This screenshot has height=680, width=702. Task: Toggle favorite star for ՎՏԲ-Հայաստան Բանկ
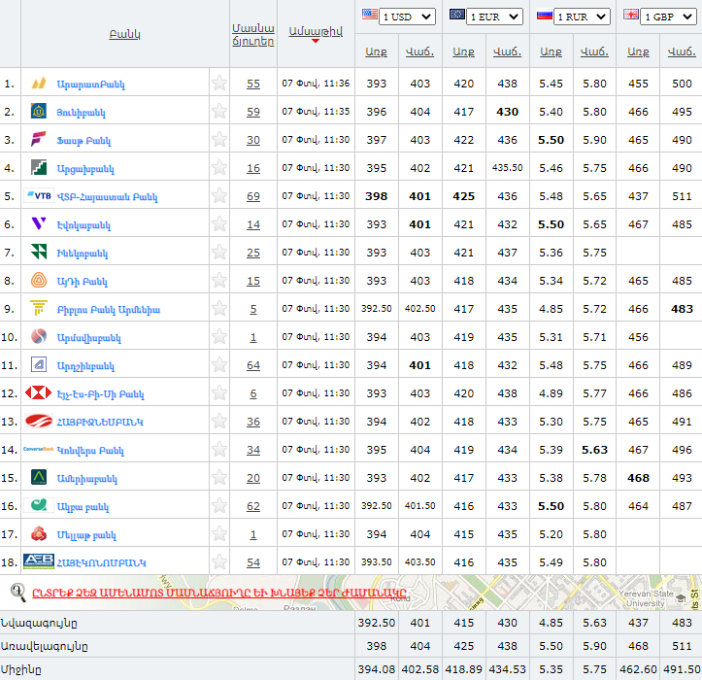[219, 196]
